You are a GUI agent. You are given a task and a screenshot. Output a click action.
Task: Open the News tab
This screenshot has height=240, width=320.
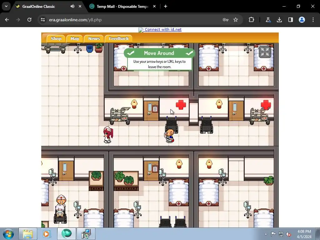[94, 38]
